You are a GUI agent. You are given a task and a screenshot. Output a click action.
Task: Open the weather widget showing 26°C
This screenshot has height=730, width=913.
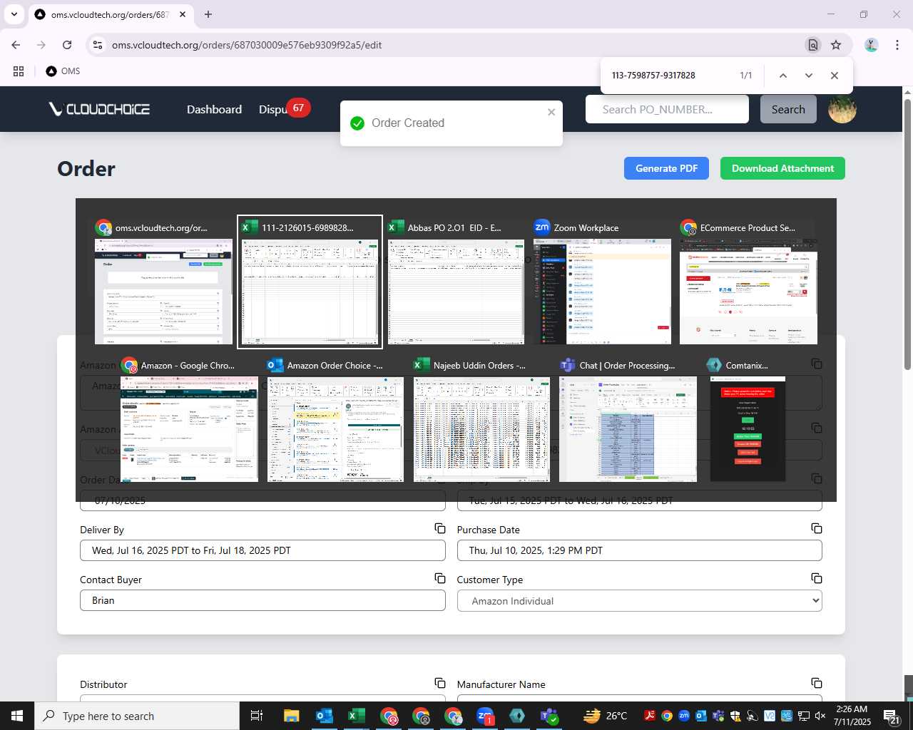tap(606, 716)
